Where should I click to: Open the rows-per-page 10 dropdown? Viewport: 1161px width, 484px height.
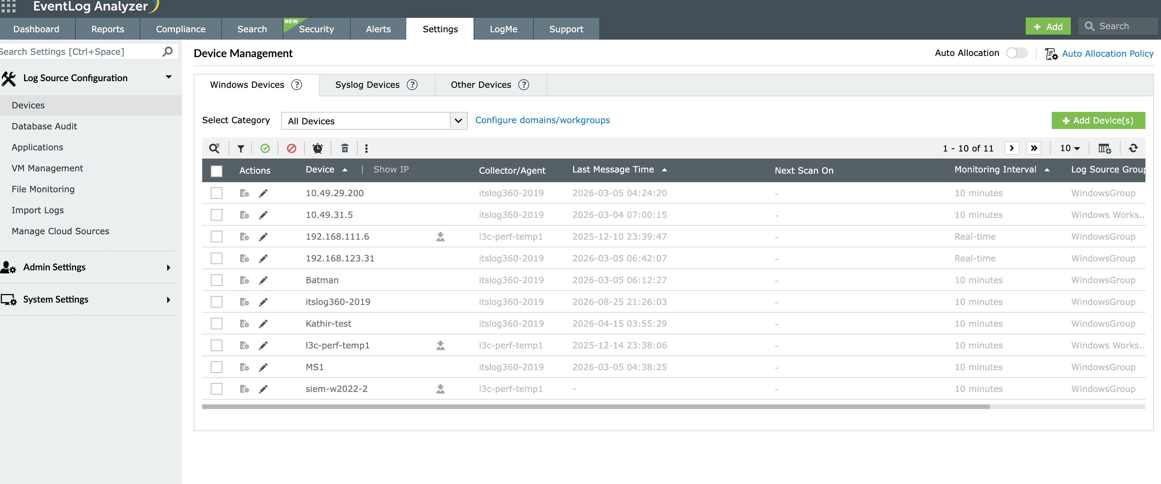pos(1070,148)
